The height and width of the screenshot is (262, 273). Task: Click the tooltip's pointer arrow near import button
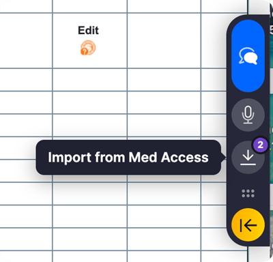pos(223,157)
